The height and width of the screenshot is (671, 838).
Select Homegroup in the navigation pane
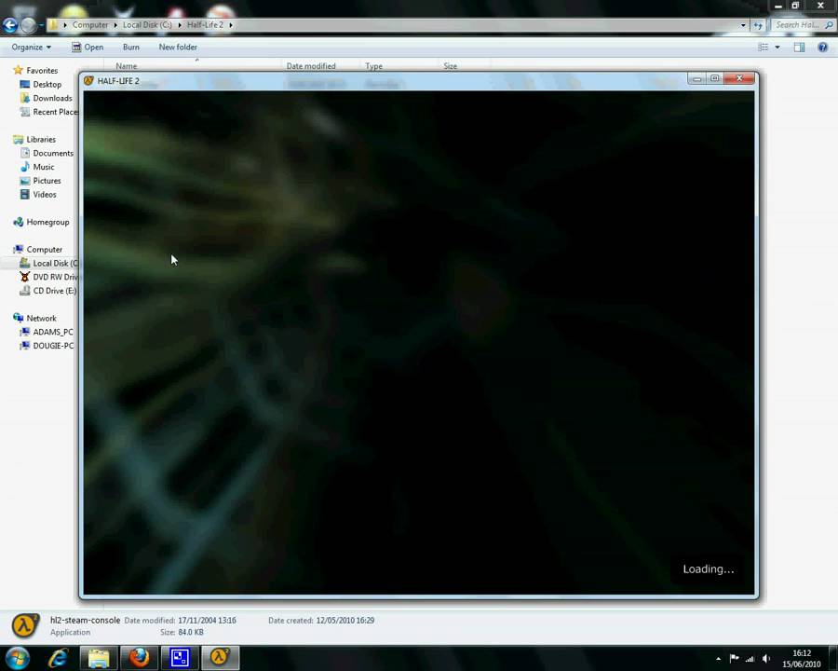(x=41, y=222)
